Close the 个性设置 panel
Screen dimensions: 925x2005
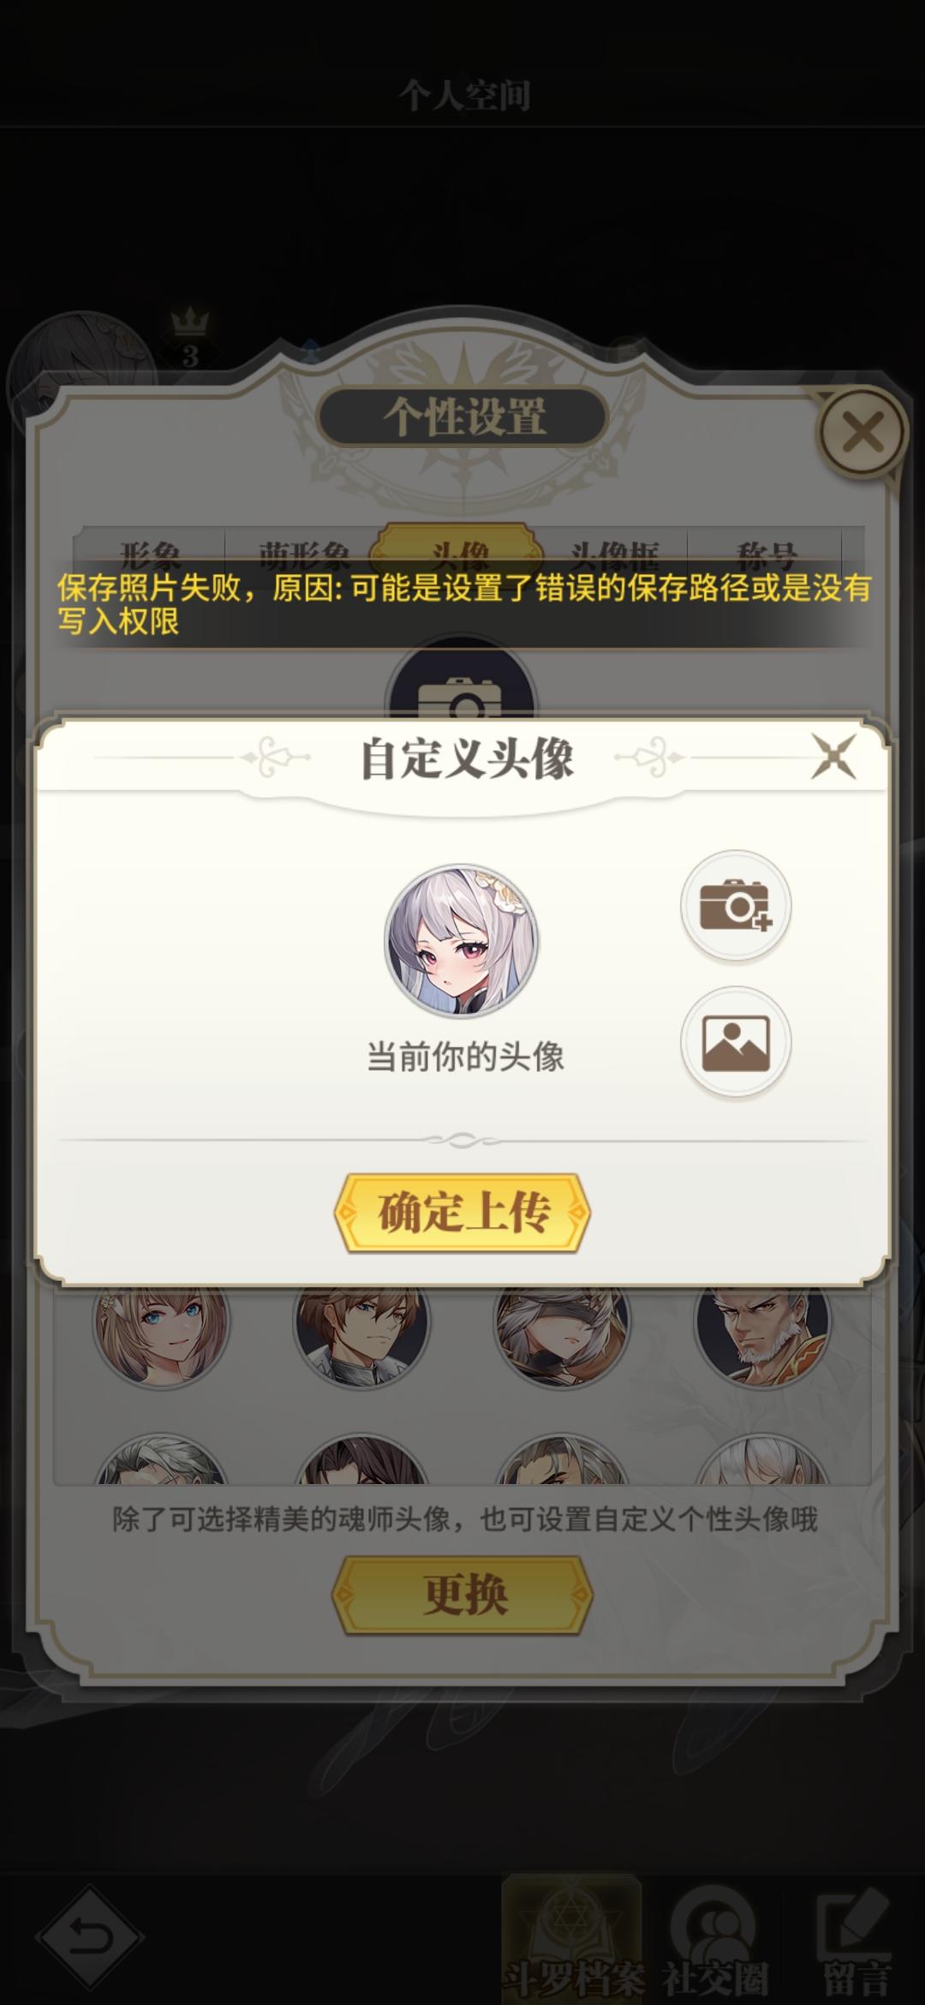[862, 433]
